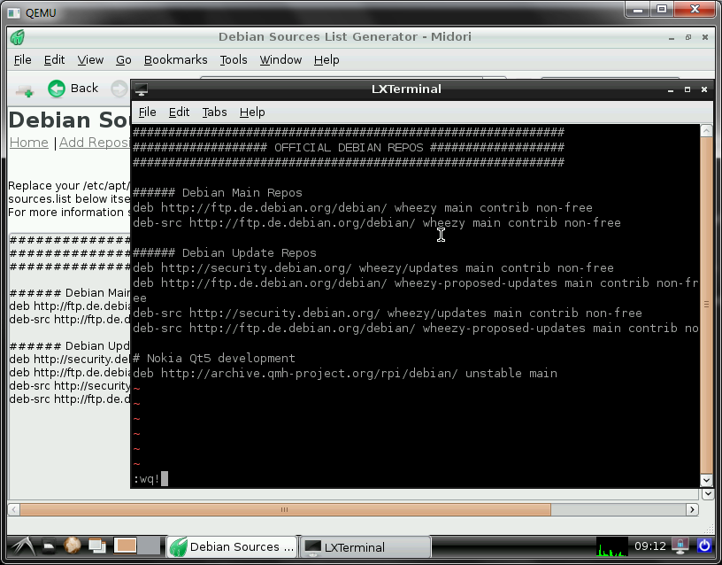Click the blue power logout icon

click(704, 546)
